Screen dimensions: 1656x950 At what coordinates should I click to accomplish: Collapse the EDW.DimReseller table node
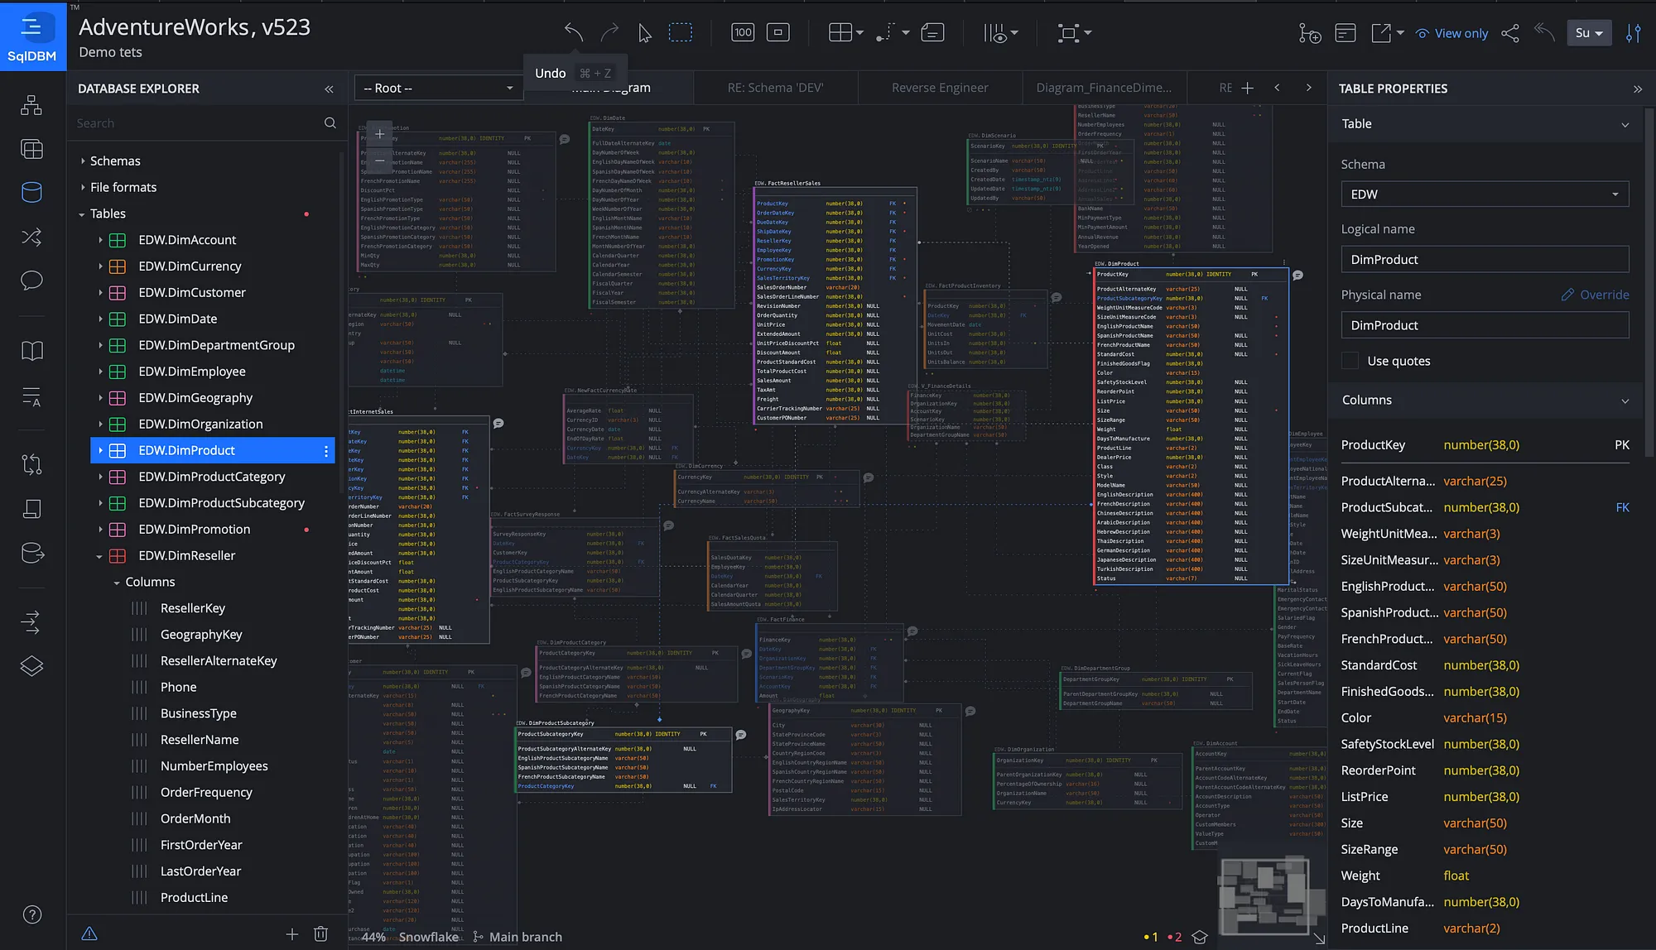tap(99, 556)
